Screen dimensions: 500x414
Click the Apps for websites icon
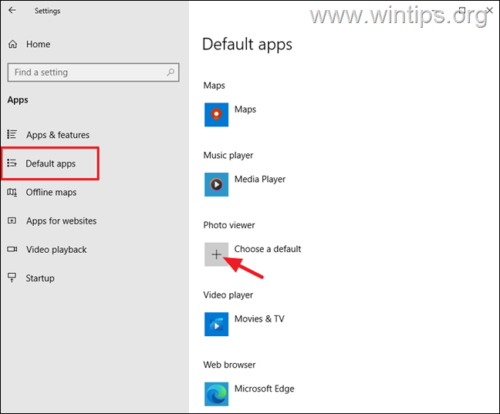click(x=12, y=220)
